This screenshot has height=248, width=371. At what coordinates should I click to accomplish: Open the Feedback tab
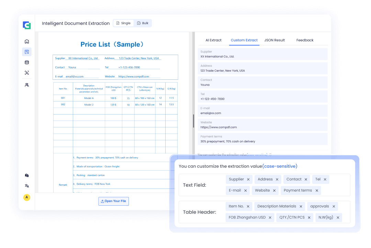tap(305, 40)
